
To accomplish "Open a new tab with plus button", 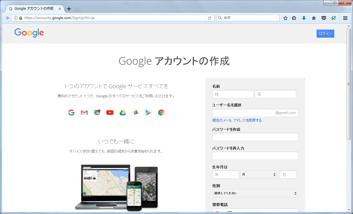I will click(x=69, y=9).
